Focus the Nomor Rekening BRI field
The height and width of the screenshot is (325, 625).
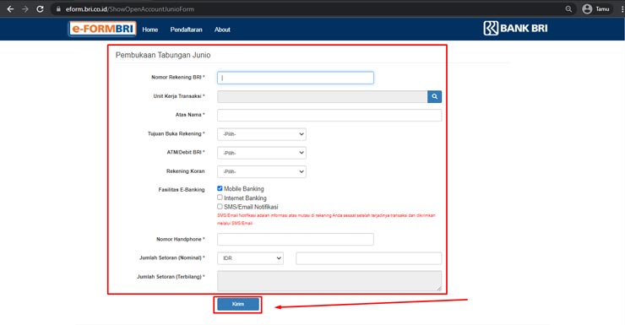coord(296,78)
